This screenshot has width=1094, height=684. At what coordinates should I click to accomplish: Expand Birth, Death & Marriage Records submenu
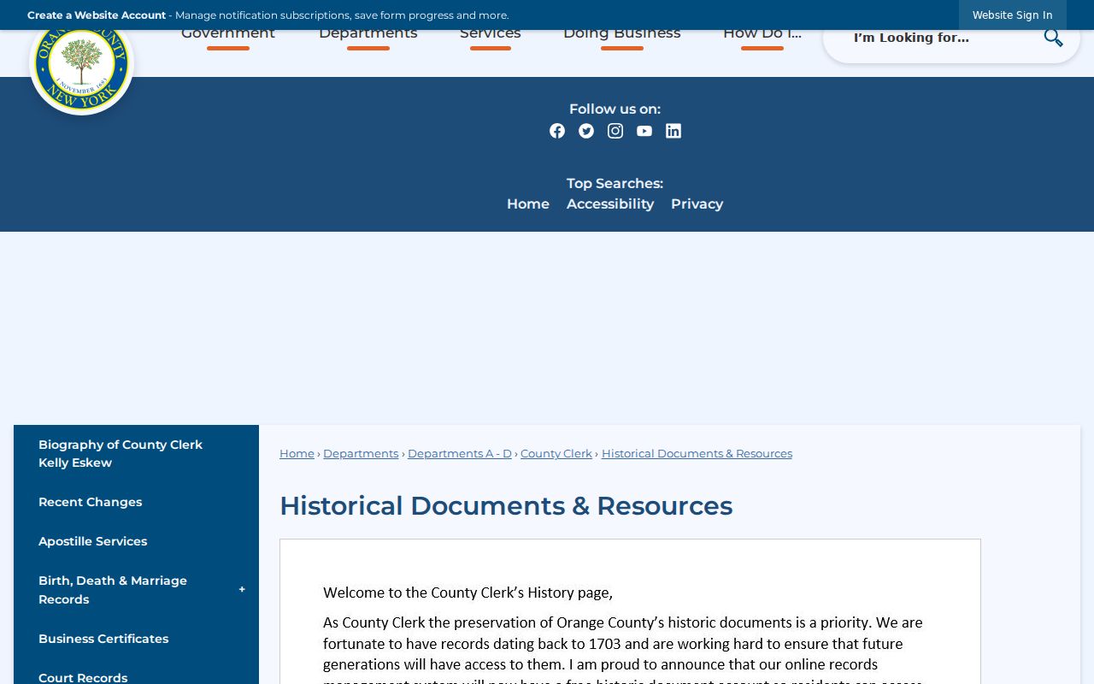242,590
